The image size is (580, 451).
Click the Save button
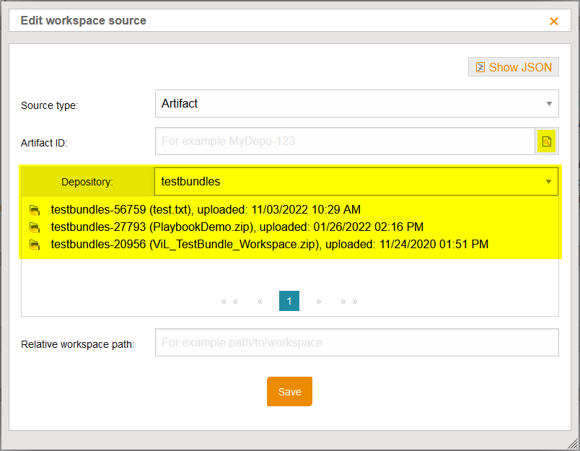(289, 391)
